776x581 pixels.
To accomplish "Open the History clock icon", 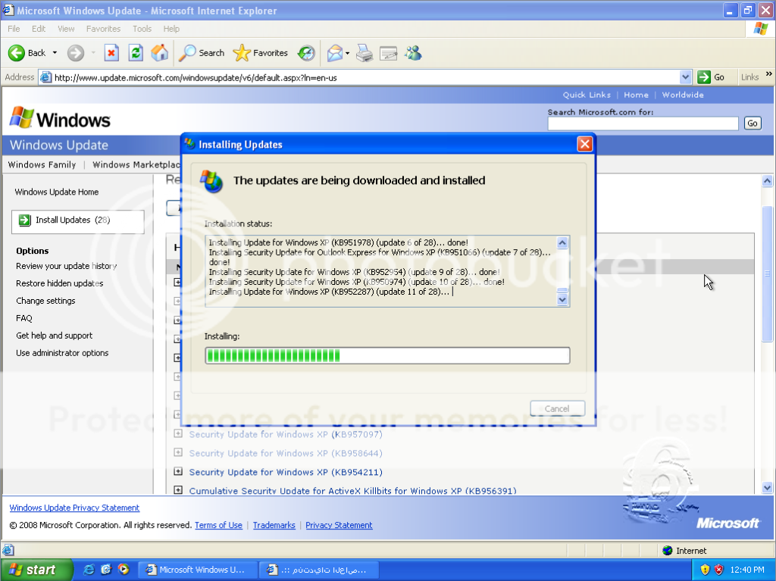I will click(x=306, y=53).
